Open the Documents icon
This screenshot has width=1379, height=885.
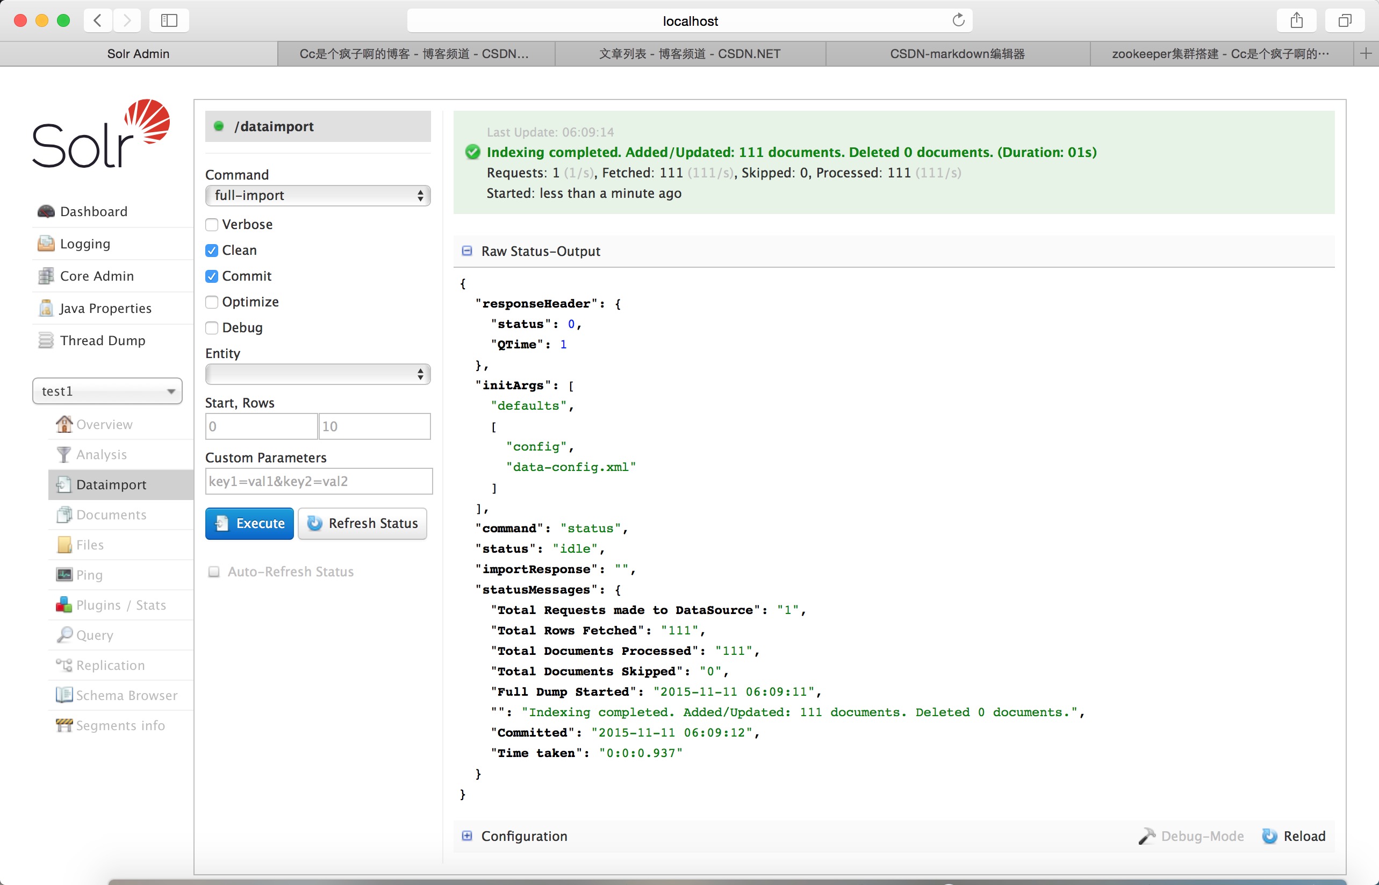(x=64, y=515)
